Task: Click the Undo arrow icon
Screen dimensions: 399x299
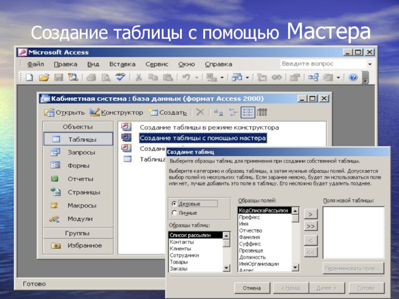Action: click(x=186, y=77)
